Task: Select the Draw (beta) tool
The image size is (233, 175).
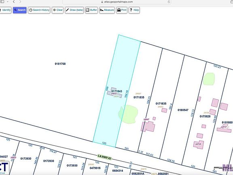Action: 74,10
